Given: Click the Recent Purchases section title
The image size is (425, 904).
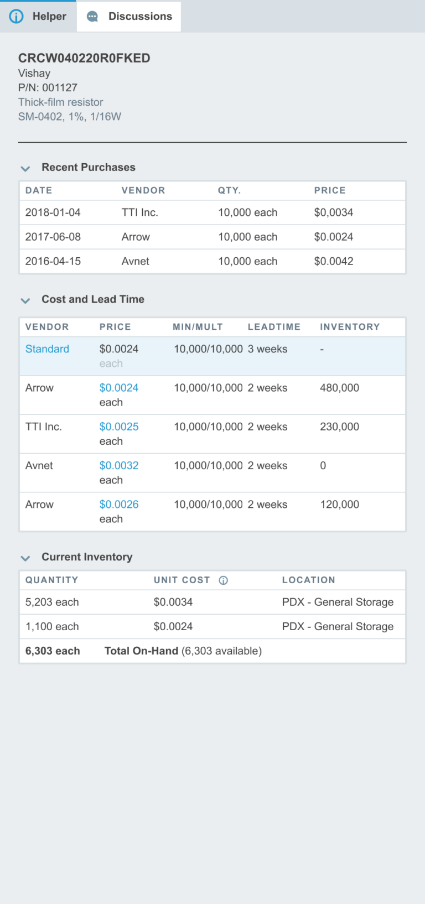Looking at the screenshot, I should 89,167.
